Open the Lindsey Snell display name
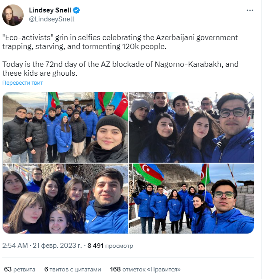 (x=50, y=10)
